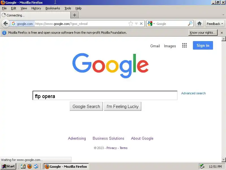Click the status text Waiting for www.google.com
The image size is (226, 170).
22,160
